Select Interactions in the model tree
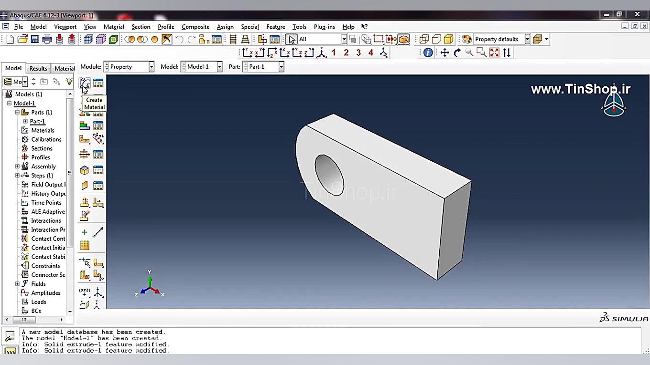The width and height of the screenshot is (650, 365). point(46,221)
